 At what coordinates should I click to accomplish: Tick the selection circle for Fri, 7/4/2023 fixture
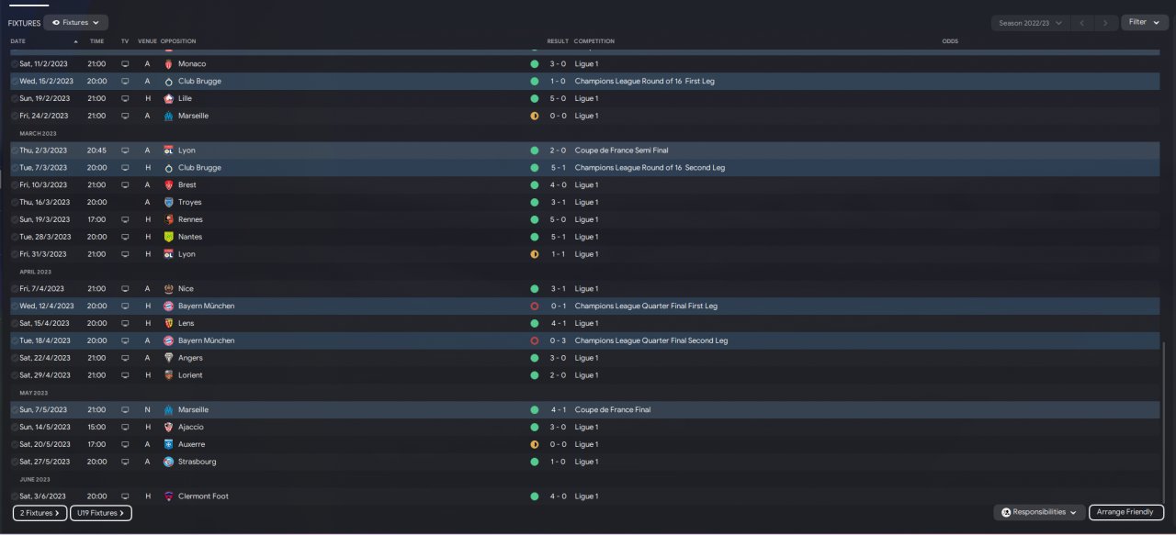[x=15, y=289]
